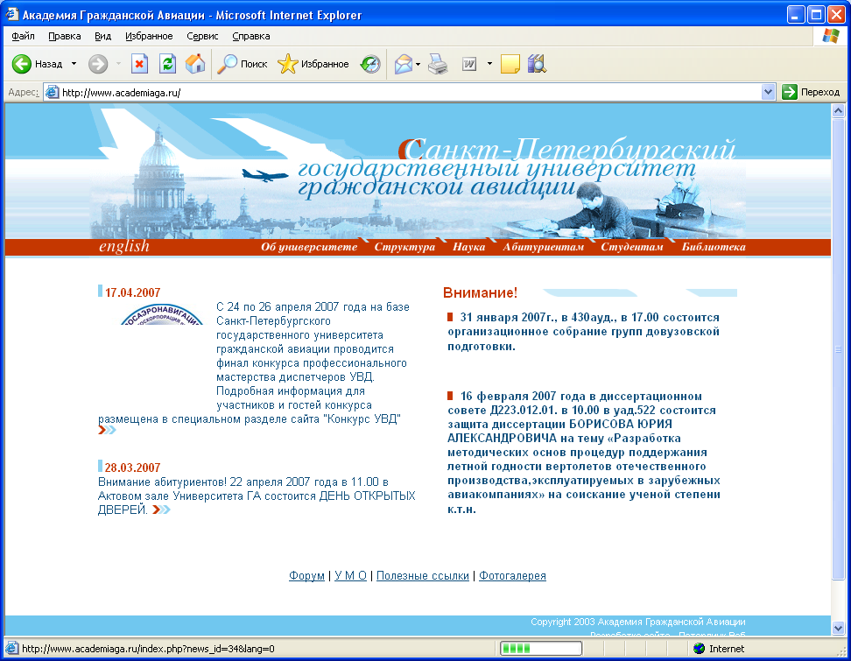Open the Библиотека section
This screenshot has height=661, width=851.
tap(714, 247)
